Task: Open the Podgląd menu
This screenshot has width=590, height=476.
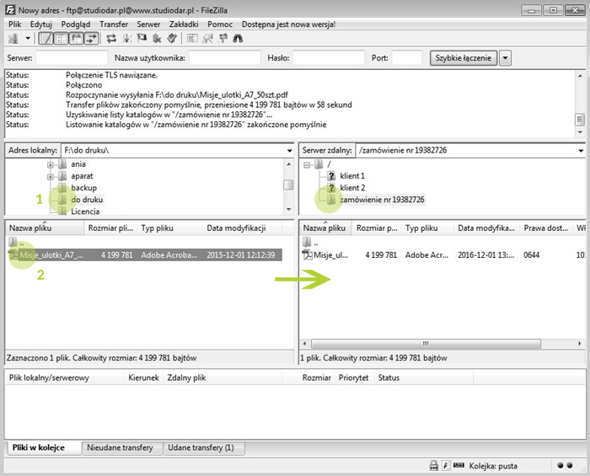Action: click(76, 24)
